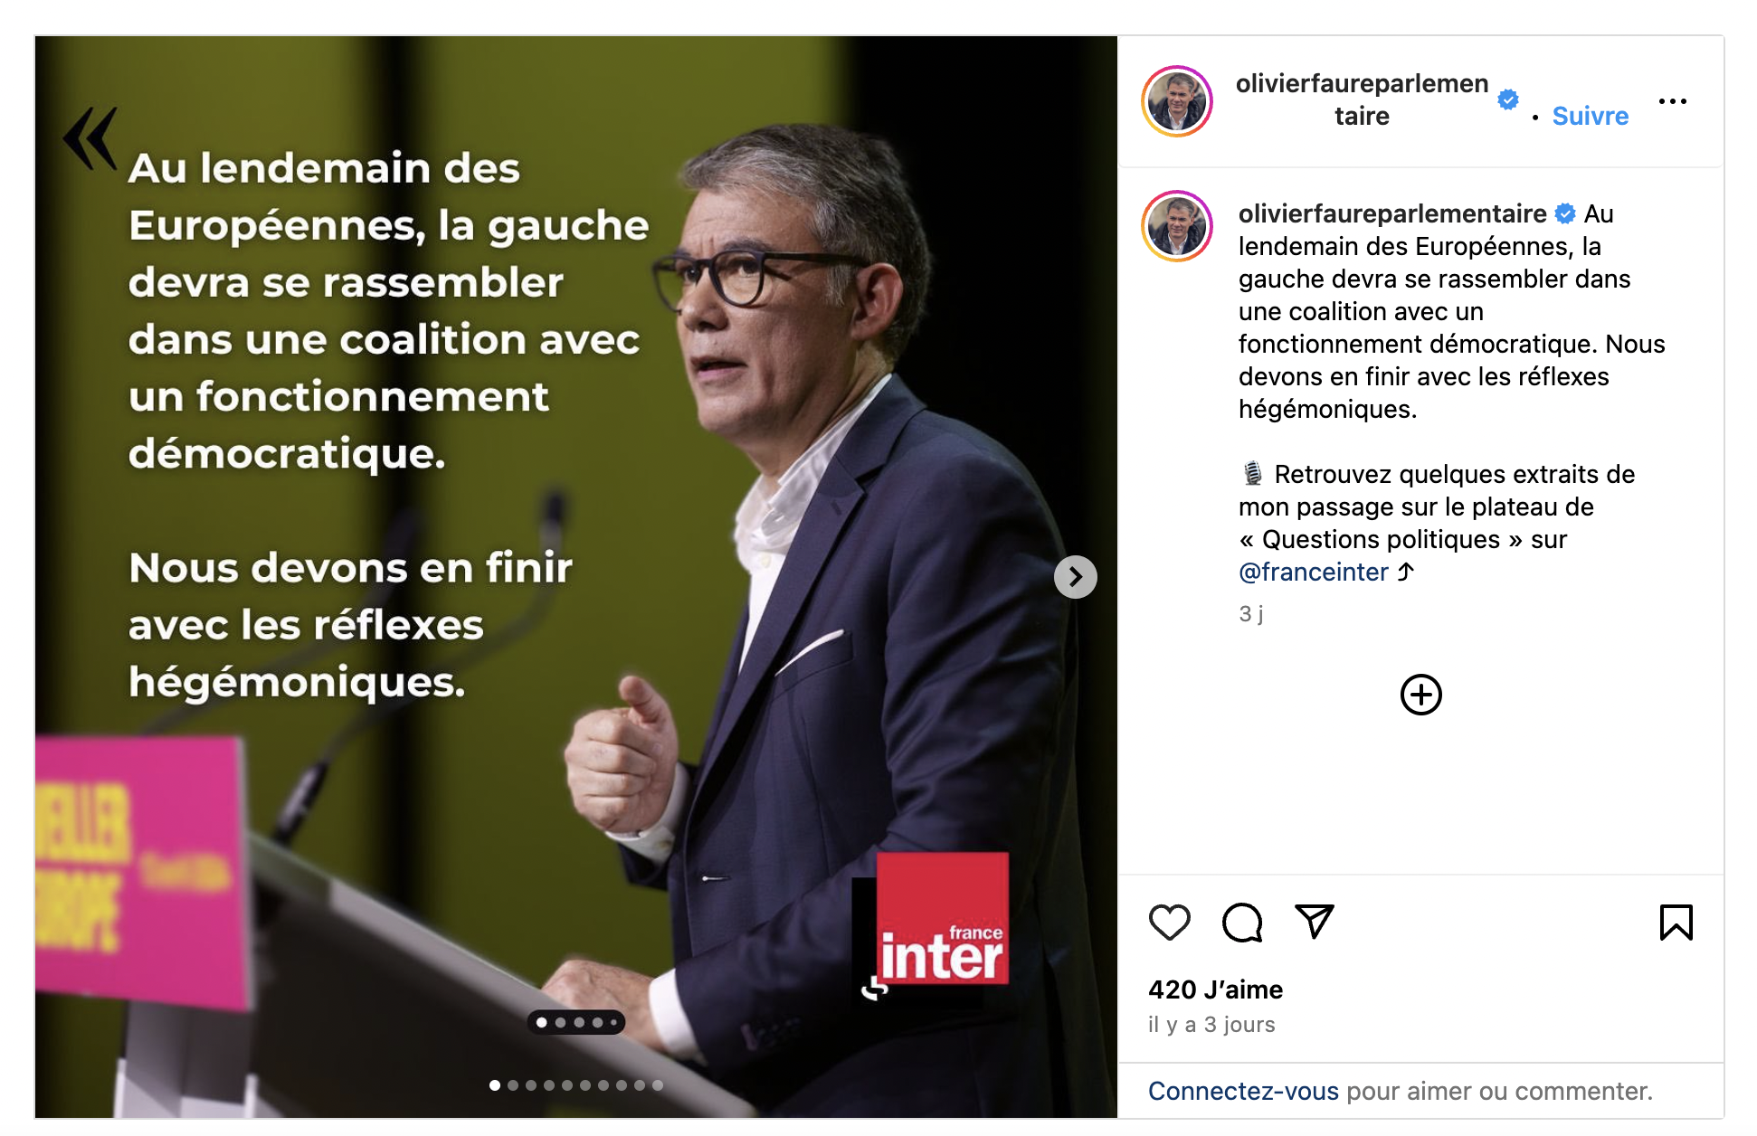Open the header profile picture story
The height and width of the screenshot is (1136, 1757).
[x=1177, y=101]
